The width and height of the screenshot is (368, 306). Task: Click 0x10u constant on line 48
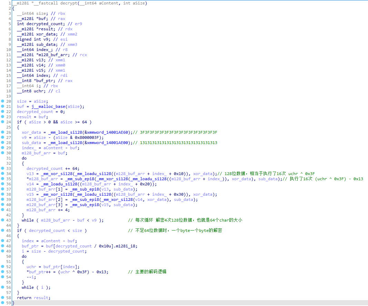[x=105, y=246]
